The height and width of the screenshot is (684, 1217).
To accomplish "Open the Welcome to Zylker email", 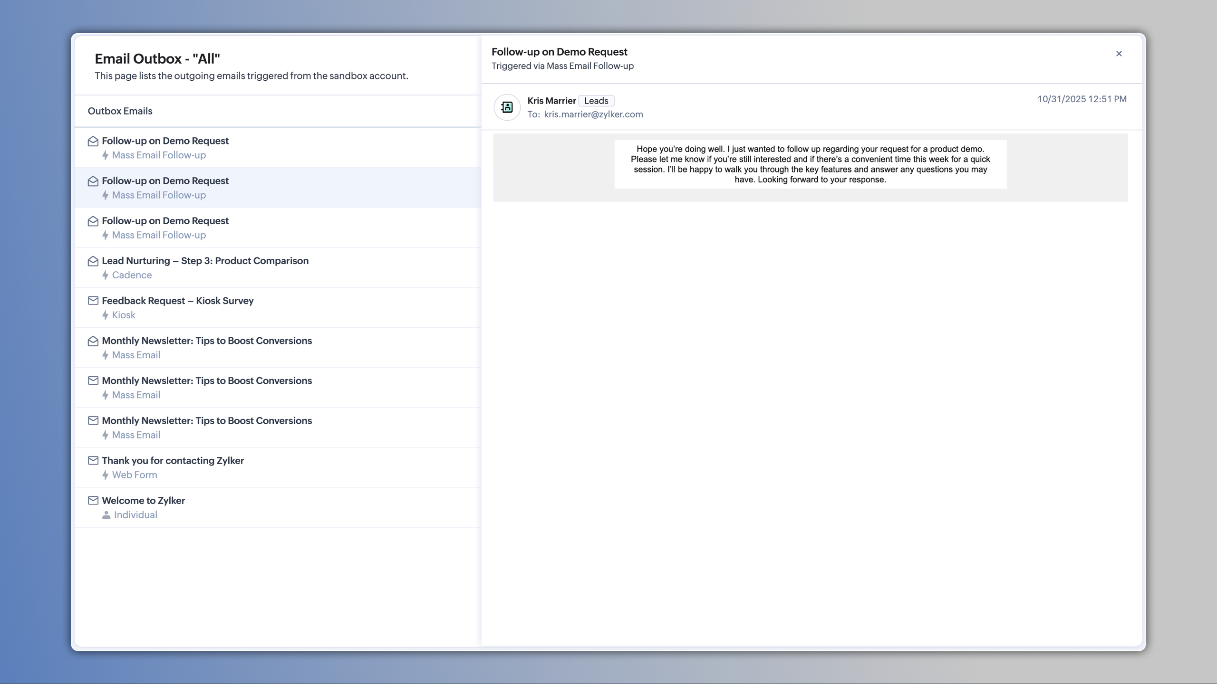I will pyautogui.click(x=143, y=501).
